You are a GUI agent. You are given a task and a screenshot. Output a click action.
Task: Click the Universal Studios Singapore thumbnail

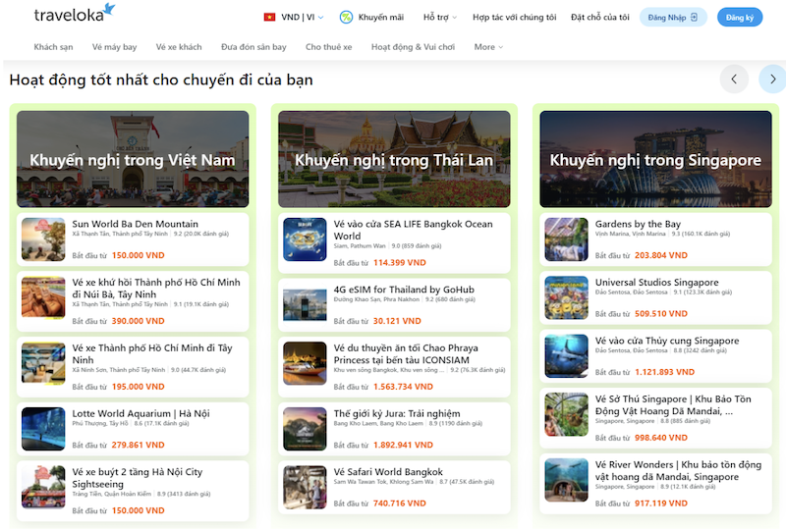567,297
